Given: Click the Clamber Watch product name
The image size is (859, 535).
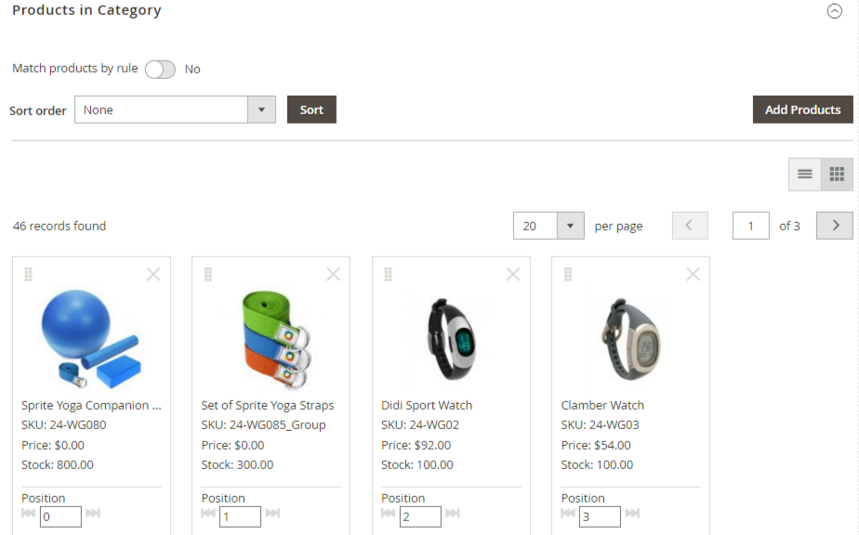Looking at the screenshot, I should point(602,405).
